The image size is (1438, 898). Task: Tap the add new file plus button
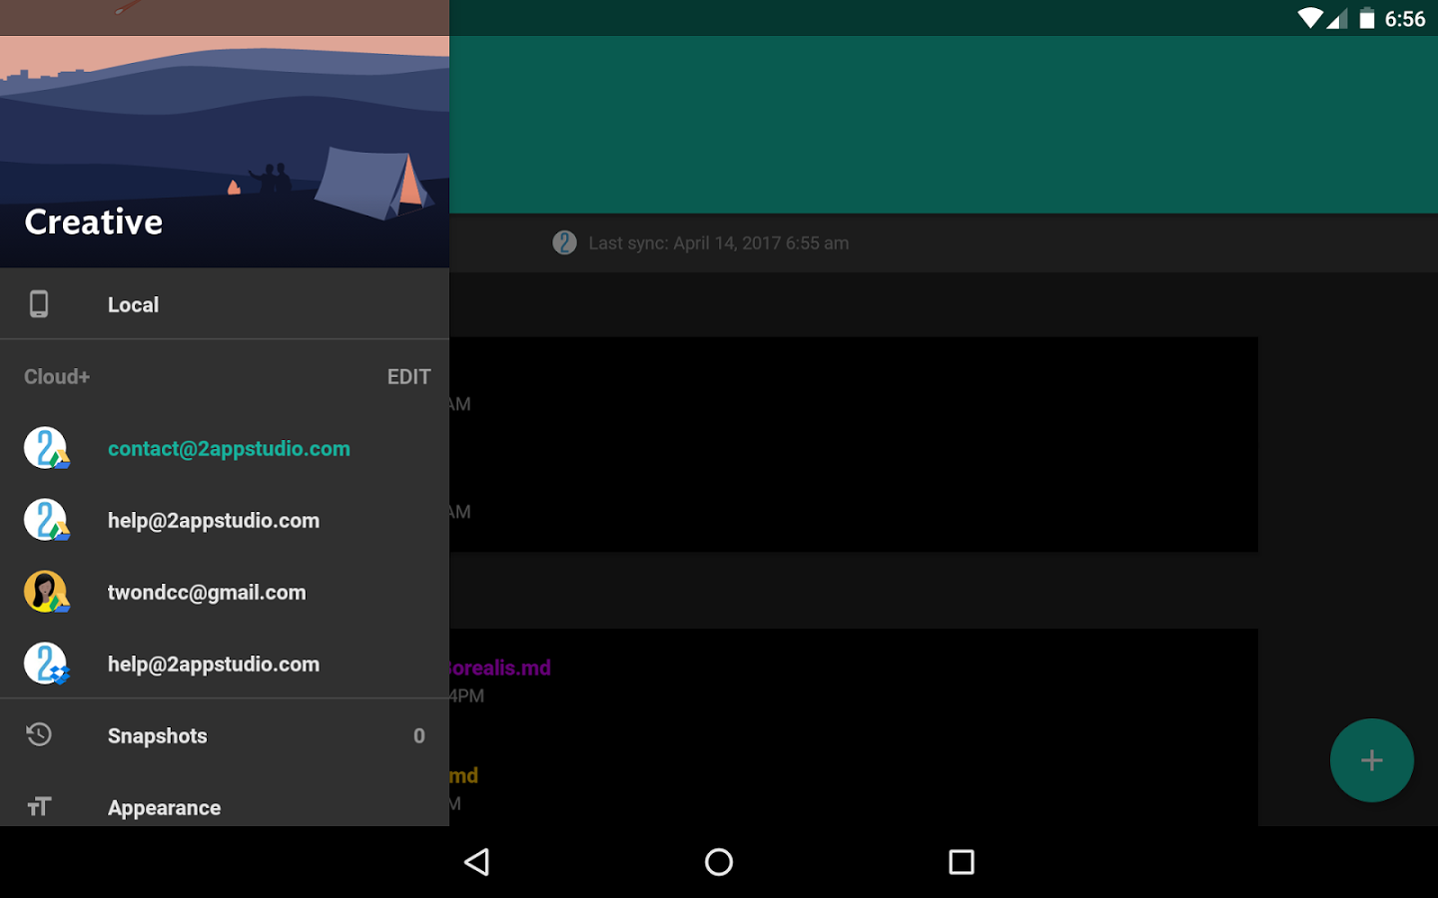pyautogui.click(x=1372, y=760)
